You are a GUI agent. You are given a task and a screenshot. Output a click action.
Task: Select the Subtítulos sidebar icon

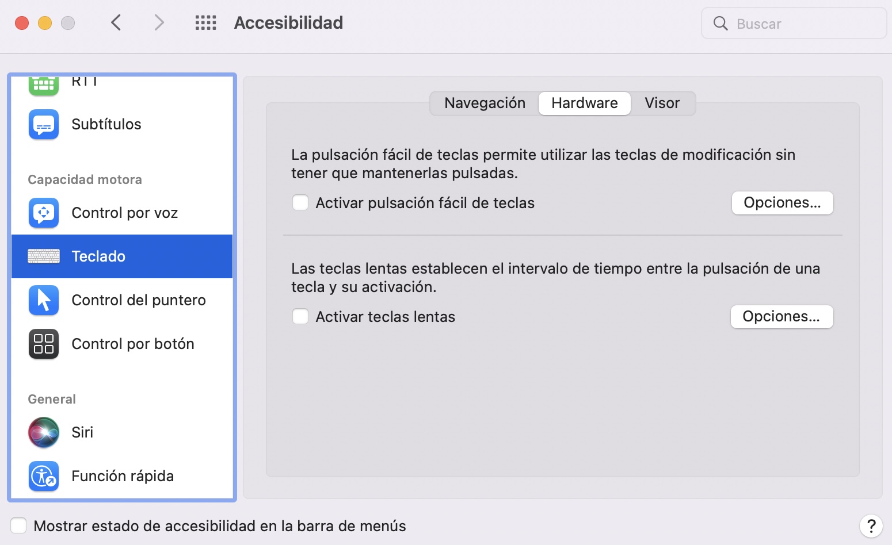pyautogui.click(x=43, y=124)
